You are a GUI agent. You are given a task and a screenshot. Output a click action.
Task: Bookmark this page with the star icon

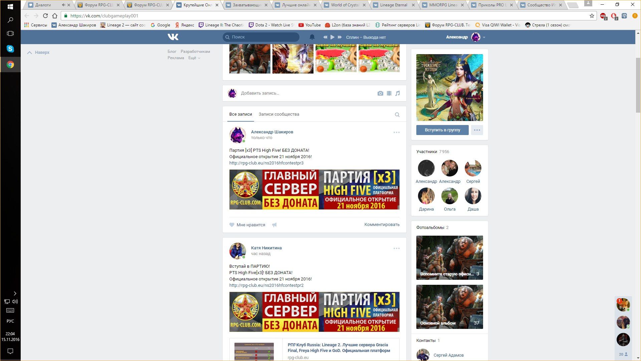[x=592, y=16]
